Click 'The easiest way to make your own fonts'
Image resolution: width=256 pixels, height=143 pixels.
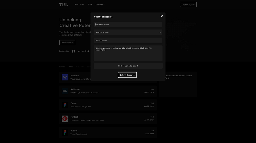tap(87, 120)
